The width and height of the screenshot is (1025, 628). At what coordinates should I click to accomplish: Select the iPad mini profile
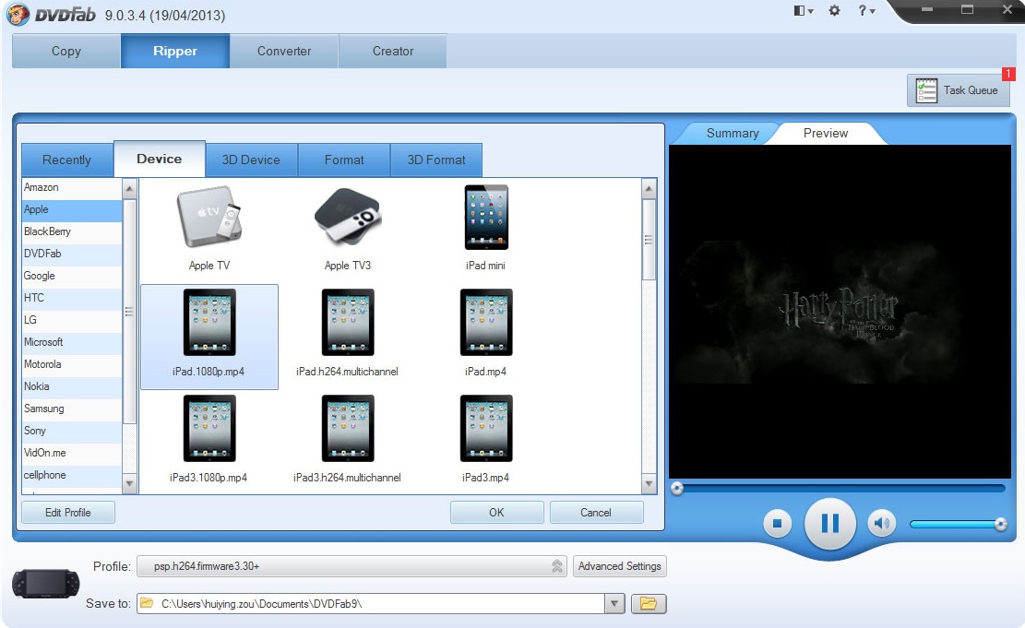[x=486, y=218]
